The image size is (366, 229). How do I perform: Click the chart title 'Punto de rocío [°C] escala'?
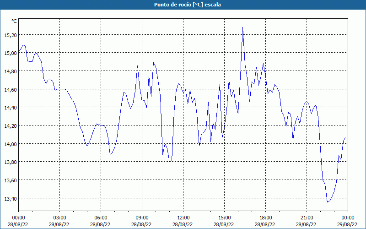pyautogui.click(x=188, y=5)
